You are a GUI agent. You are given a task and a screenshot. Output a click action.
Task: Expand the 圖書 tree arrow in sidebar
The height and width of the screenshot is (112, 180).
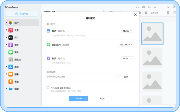click(x=7, y=74)
